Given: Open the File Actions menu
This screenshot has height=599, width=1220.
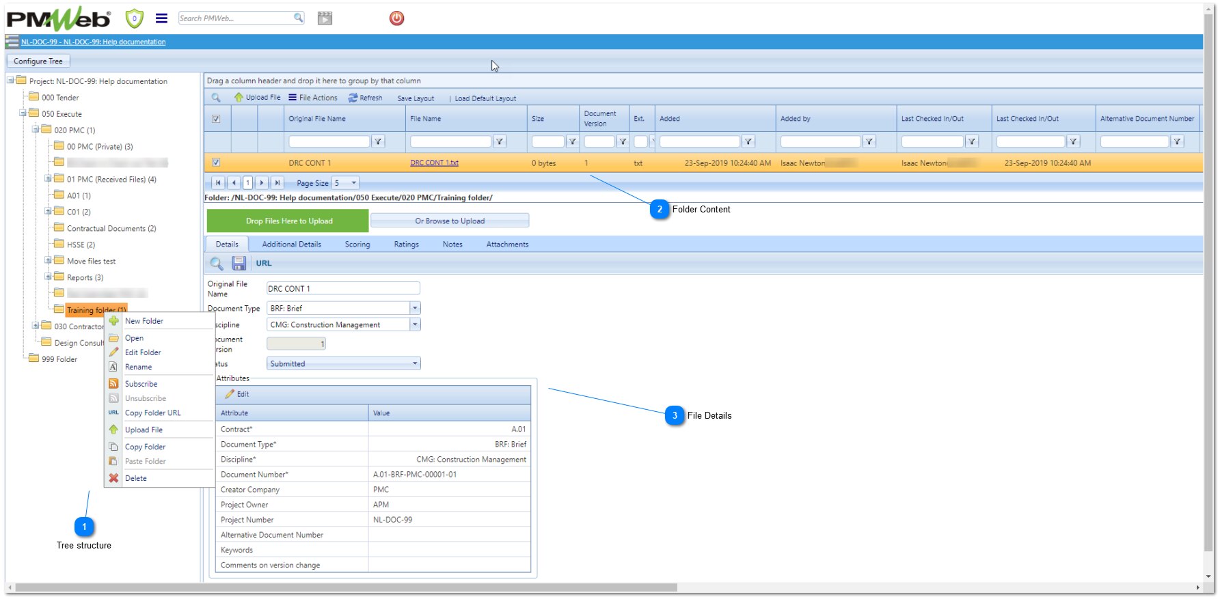Looking at the screenshot, I should pos(313,98).
